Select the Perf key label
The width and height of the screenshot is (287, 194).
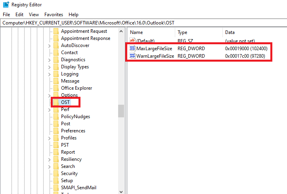65,109
